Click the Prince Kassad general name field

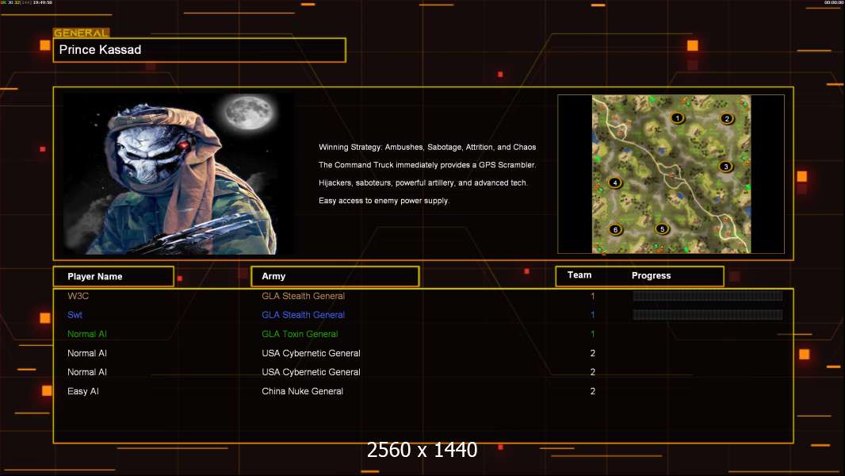pos(200,50)
